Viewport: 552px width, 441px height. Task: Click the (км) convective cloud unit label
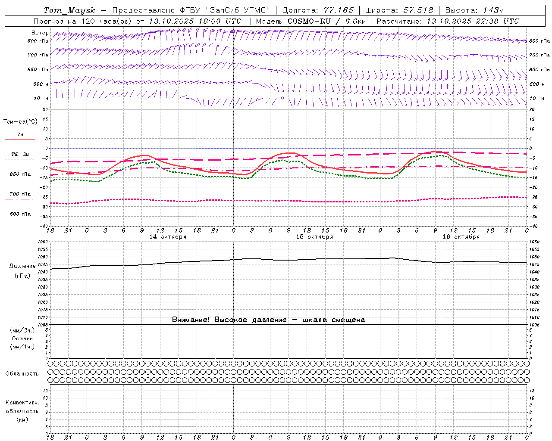tap(22, 419)
